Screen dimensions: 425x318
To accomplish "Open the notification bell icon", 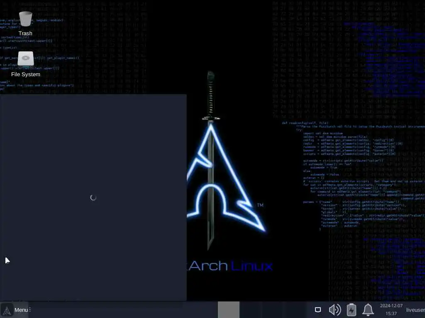I will (368, 310).
